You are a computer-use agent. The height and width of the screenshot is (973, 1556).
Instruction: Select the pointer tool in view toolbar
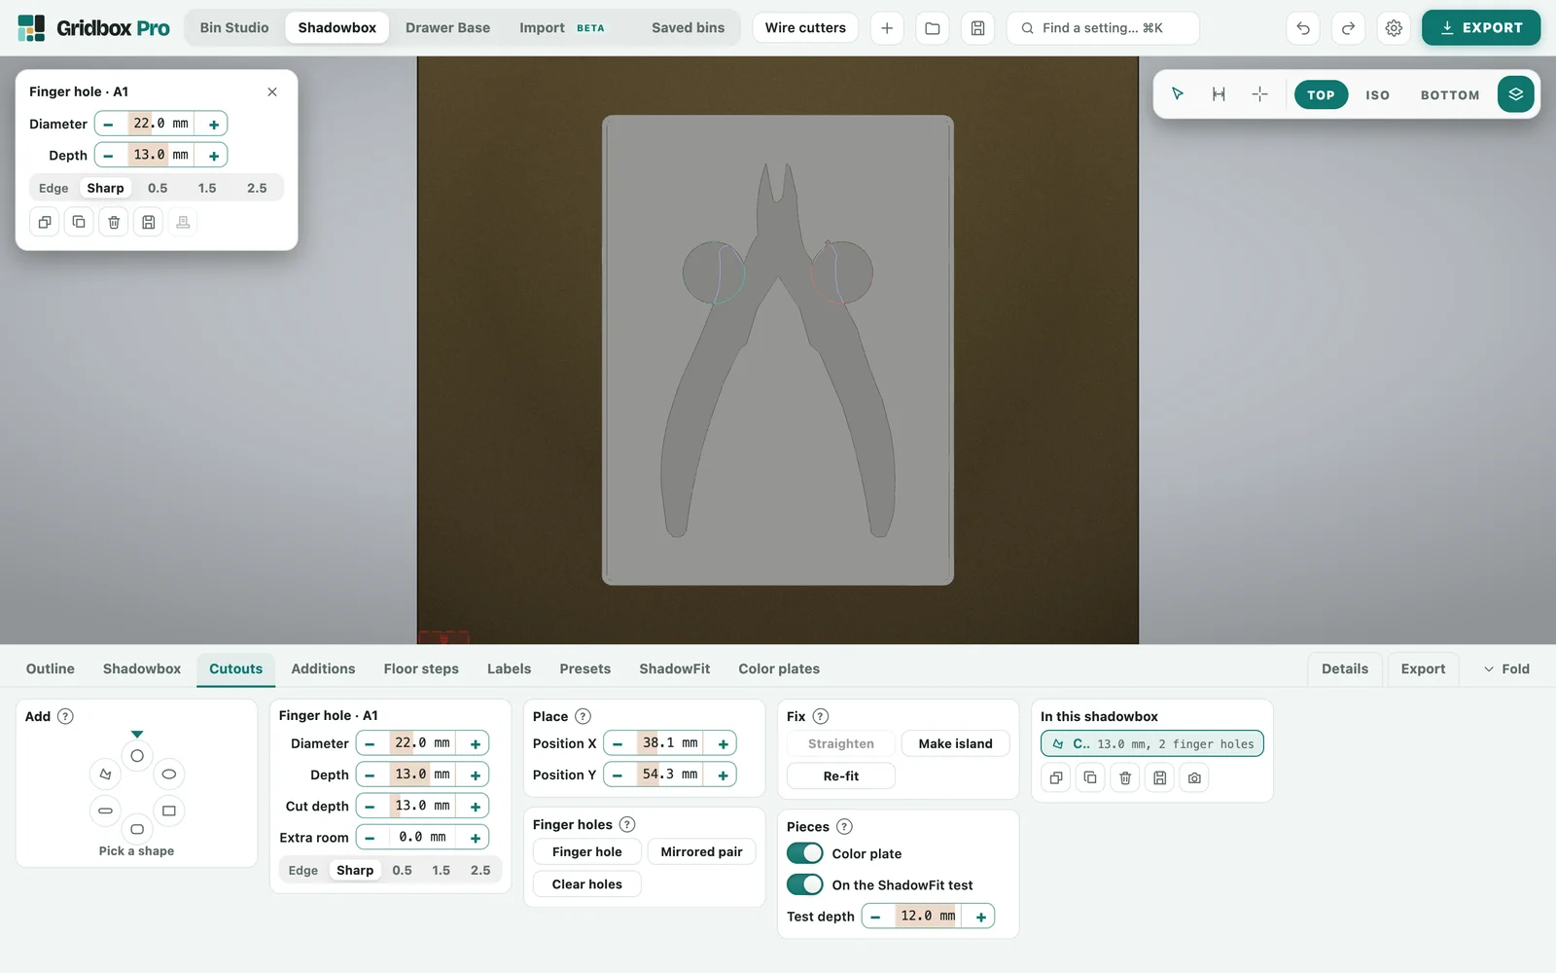pyautogui.click(x=1178, y=94)
